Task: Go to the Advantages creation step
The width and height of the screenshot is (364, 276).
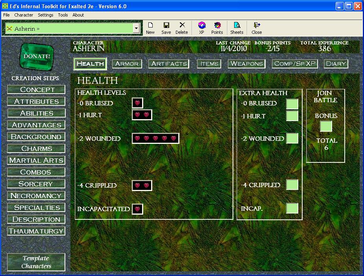Action: 36,125
